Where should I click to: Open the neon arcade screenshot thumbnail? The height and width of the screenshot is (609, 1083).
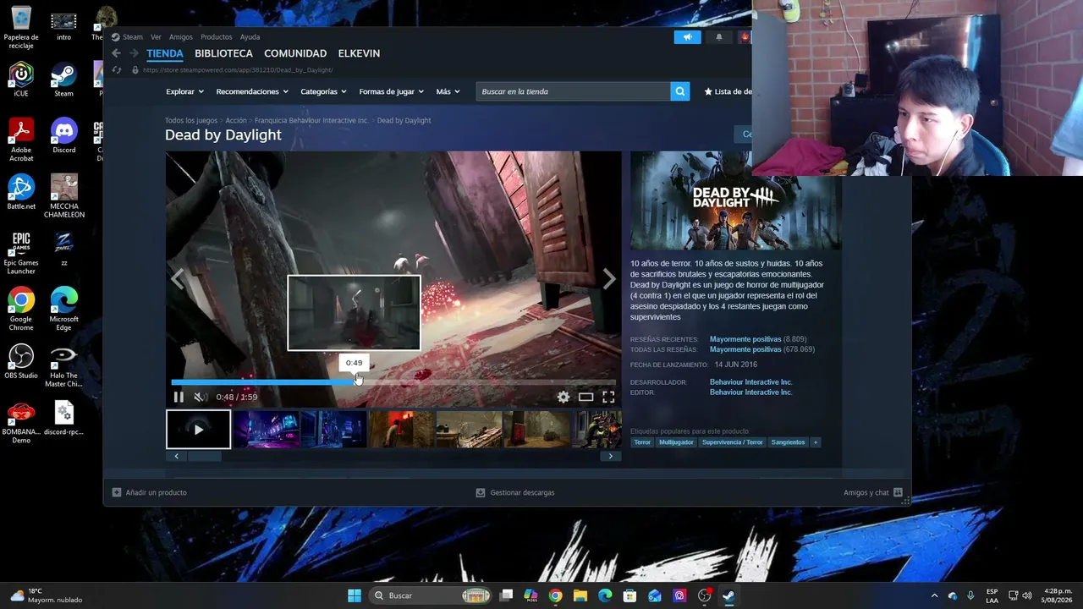pyautogui.click(x=266, y=430)
